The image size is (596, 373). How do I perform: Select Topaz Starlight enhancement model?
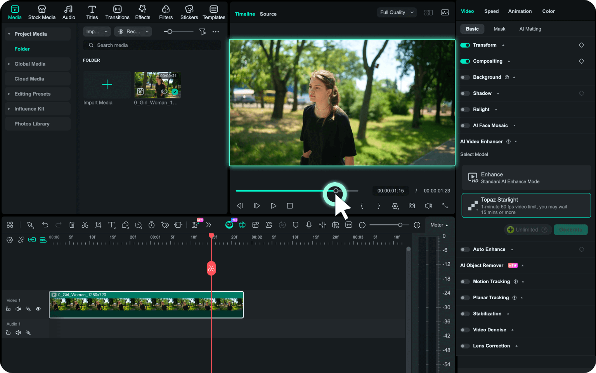[x=526, y=205]
